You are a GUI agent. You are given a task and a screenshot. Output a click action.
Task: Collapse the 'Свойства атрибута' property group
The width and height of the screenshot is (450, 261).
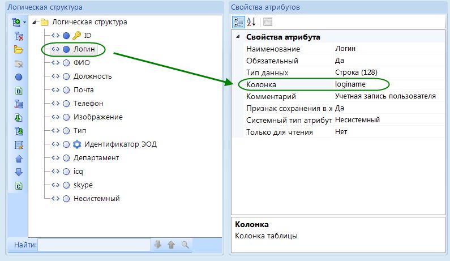tap(238, 37)
